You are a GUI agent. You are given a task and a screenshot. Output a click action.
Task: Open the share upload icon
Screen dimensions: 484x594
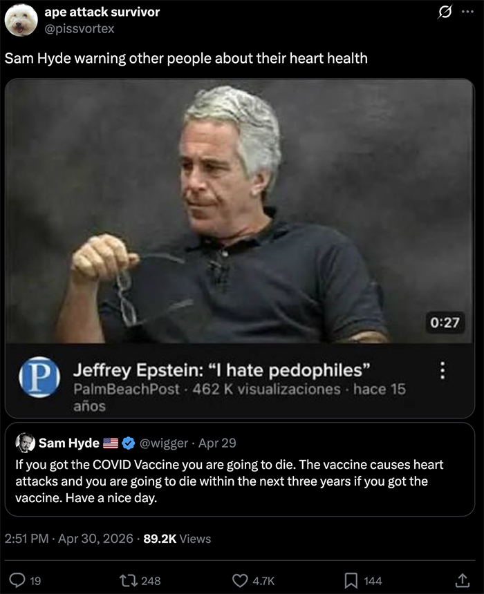point(462,580)
